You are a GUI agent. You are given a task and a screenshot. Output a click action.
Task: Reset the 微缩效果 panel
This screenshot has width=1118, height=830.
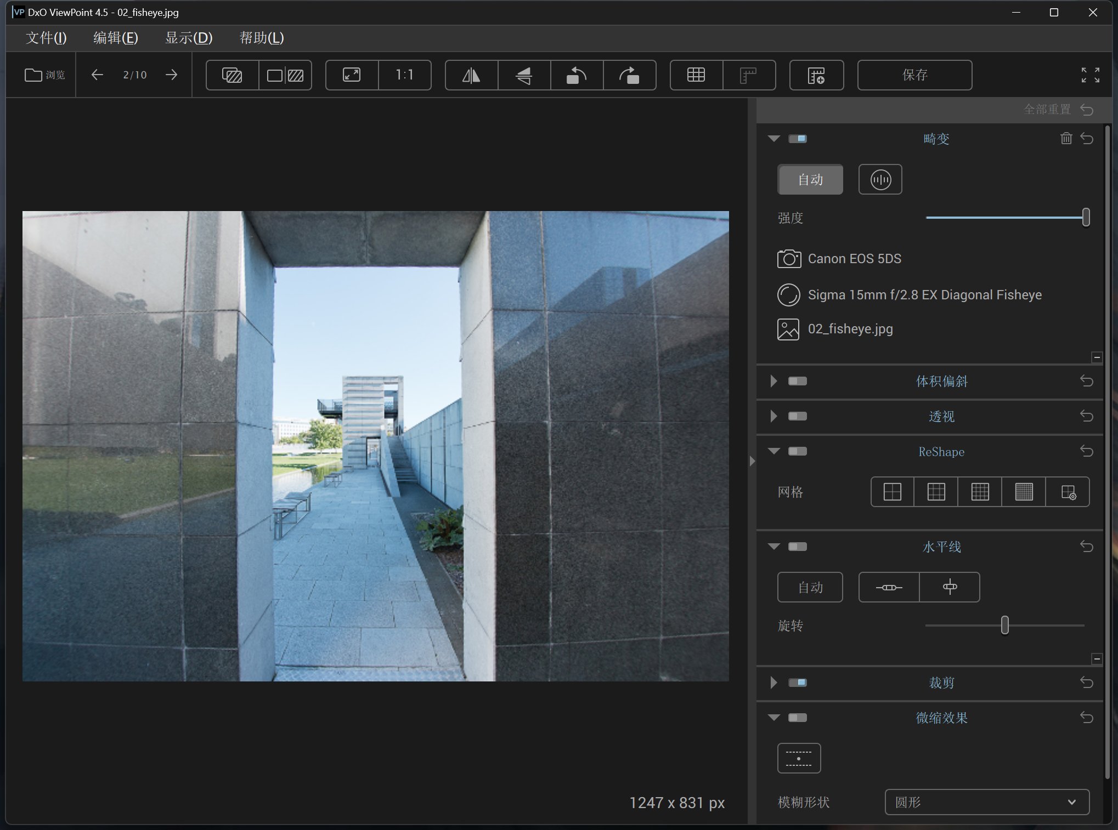[1087, 718]
